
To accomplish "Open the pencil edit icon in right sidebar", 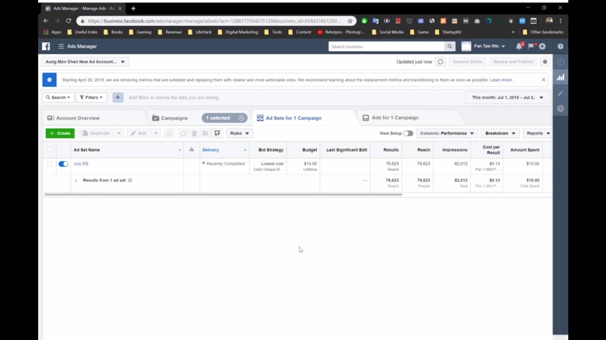I will click(561, 93).
